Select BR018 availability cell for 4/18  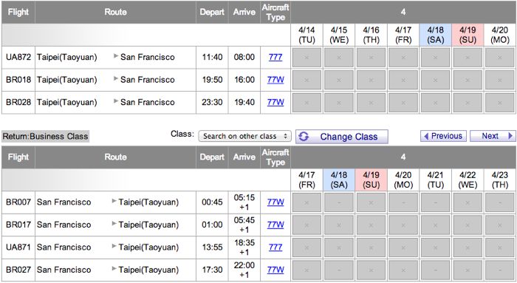[x=435, y=80]
